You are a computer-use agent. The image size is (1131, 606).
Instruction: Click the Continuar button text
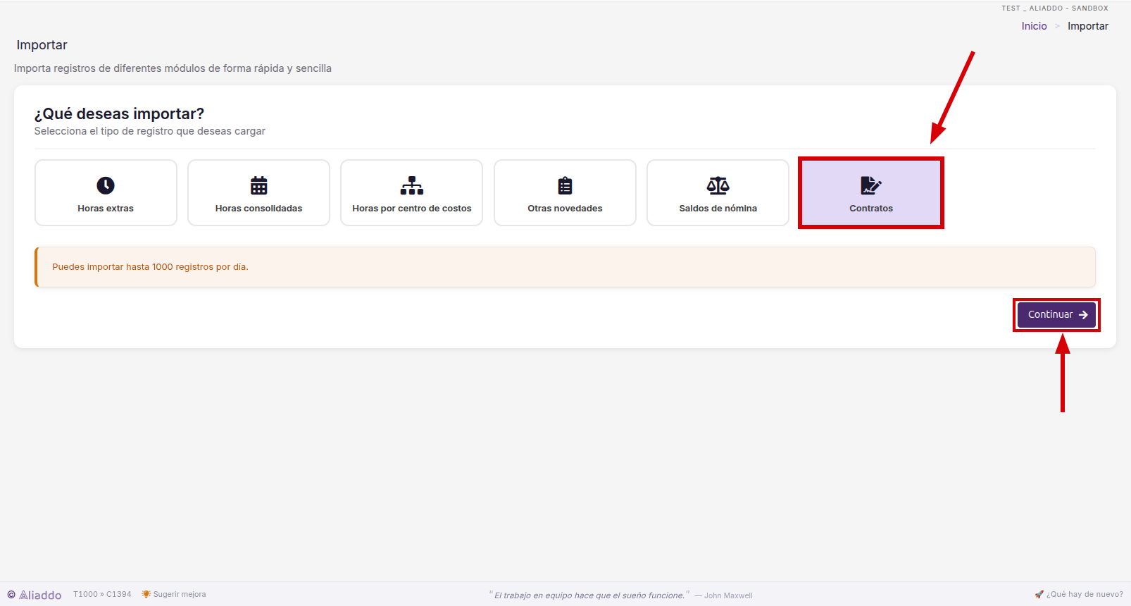click(x=1051, y=314)
